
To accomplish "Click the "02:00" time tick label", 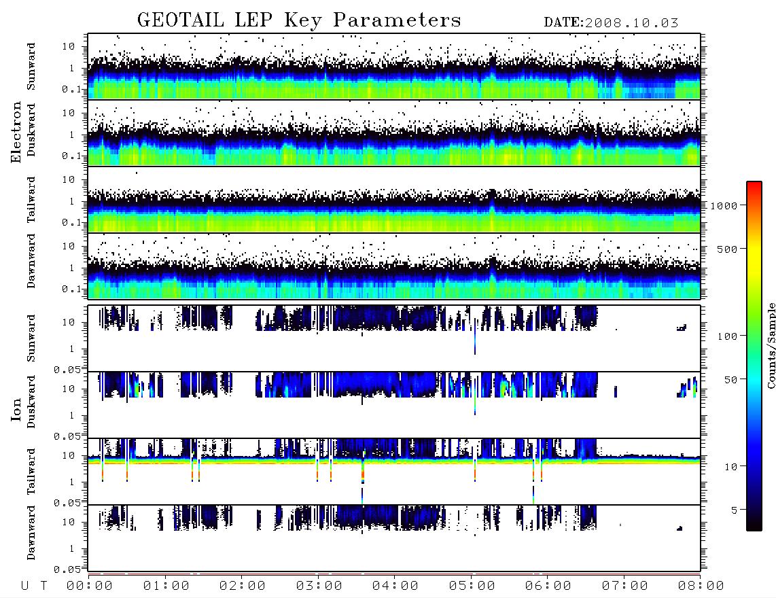I will (243, 586).
